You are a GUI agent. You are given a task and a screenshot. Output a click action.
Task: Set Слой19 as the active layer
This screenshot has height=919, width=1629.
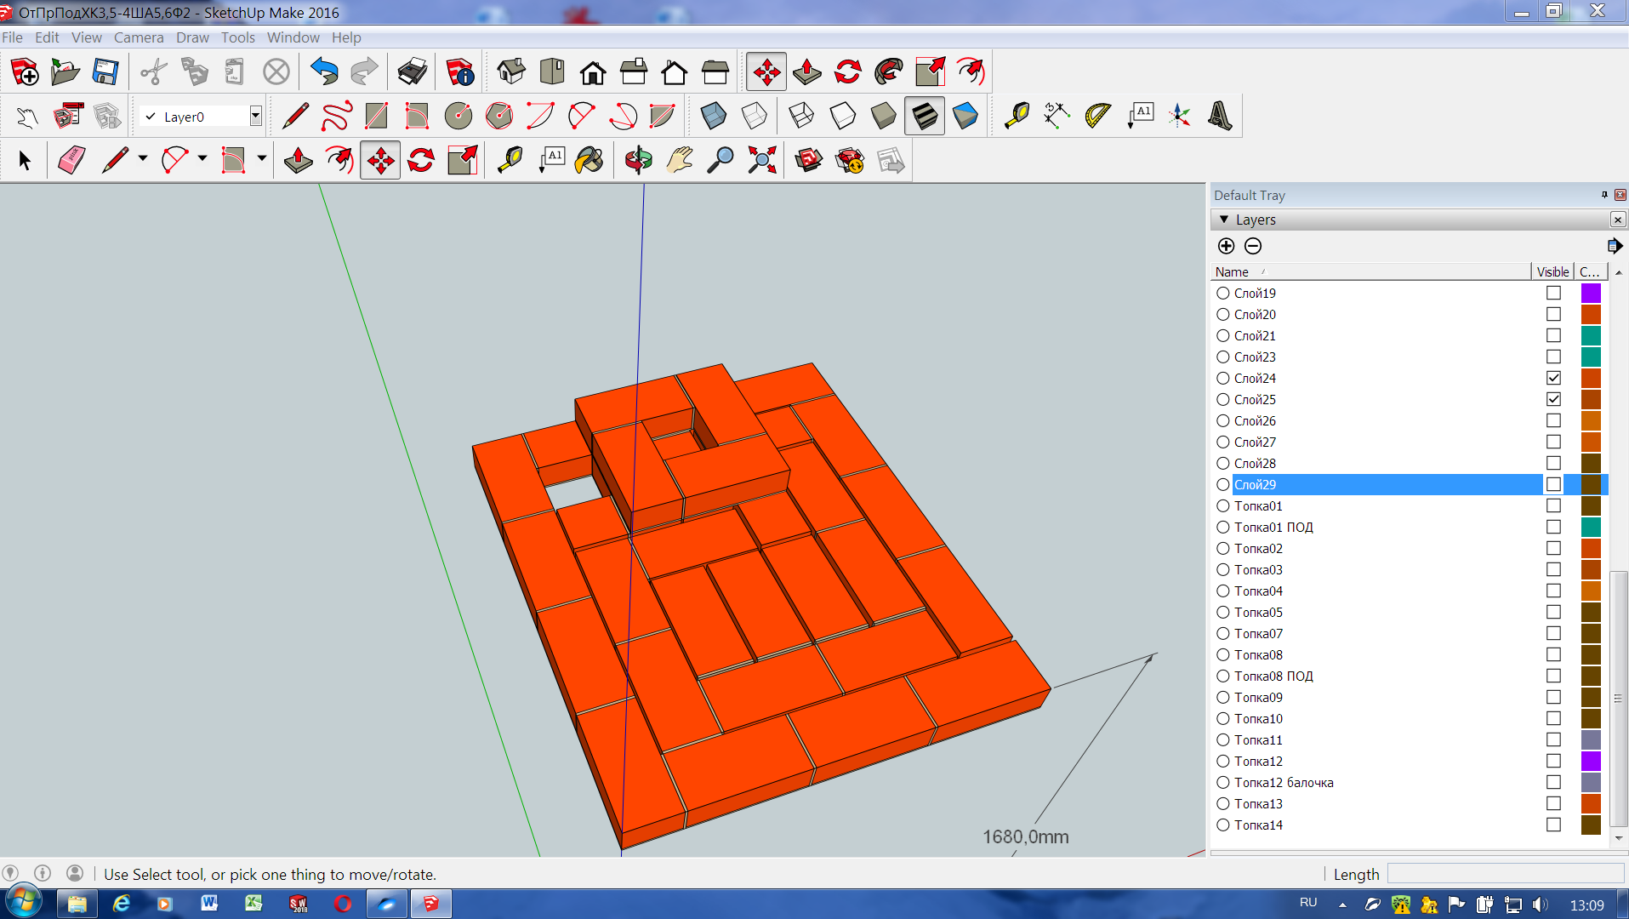1223,293
